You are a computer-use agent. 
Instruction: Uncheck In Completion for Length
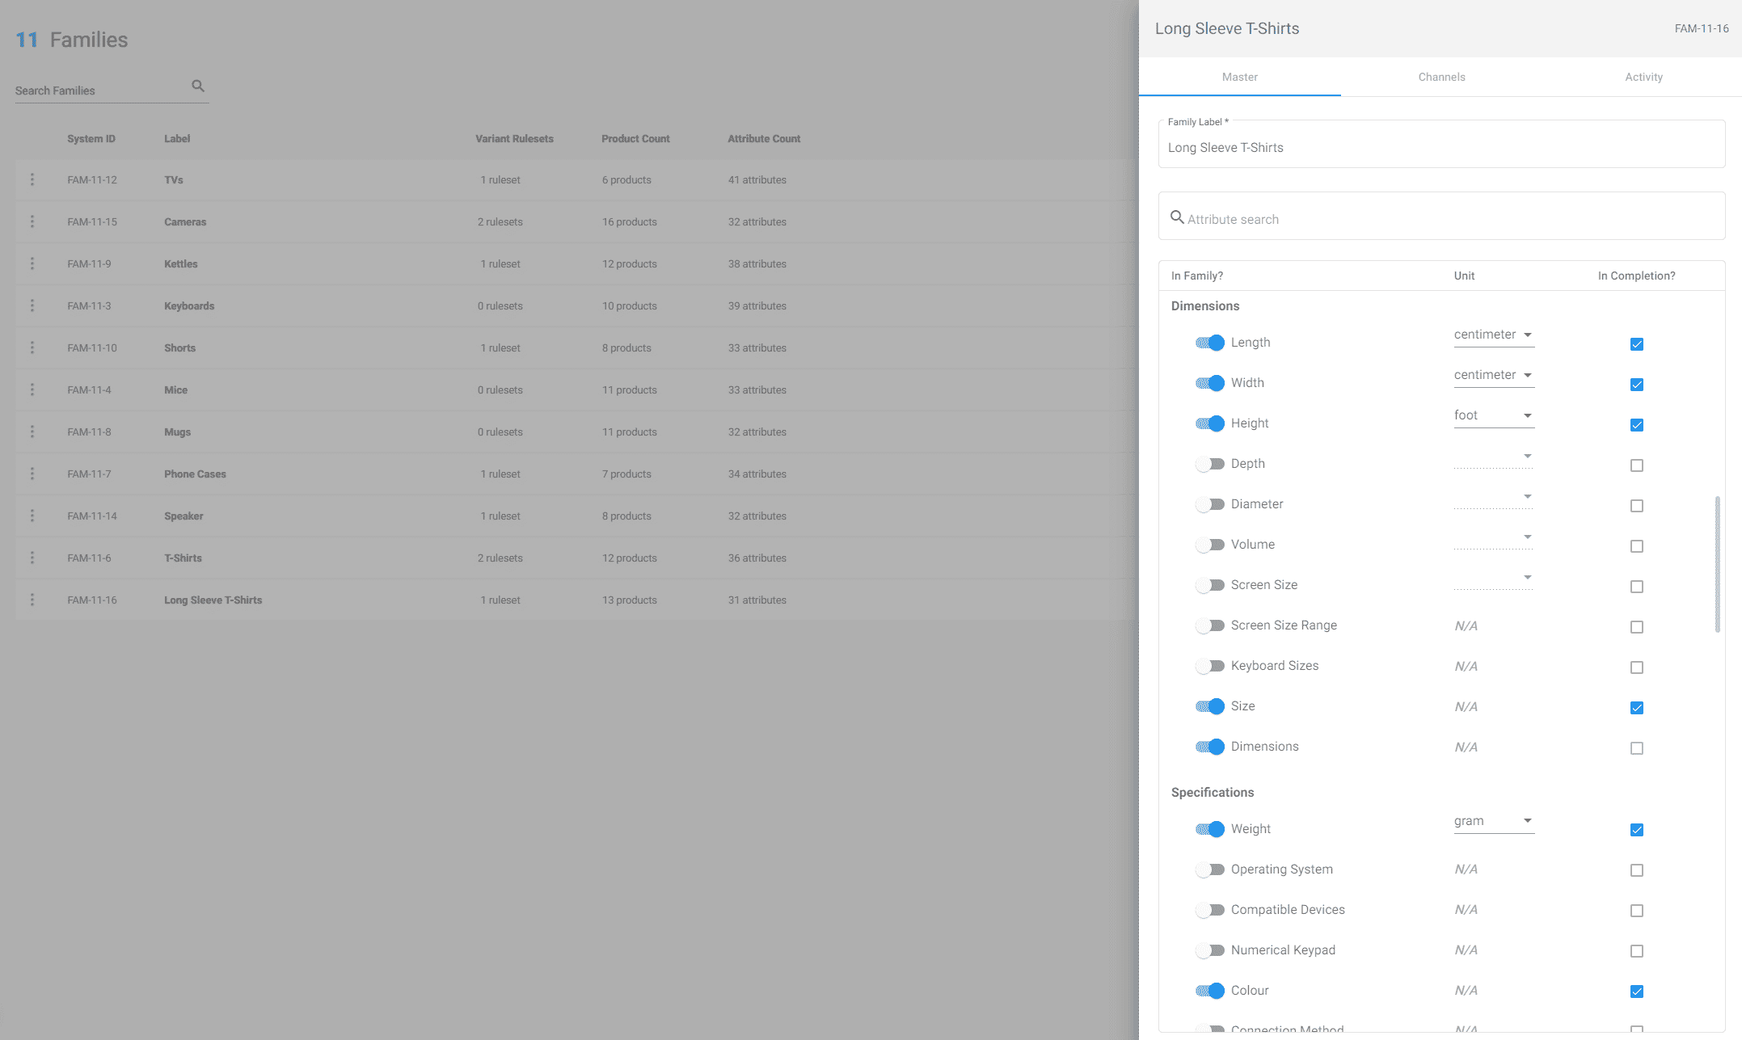coord(1637,344)
